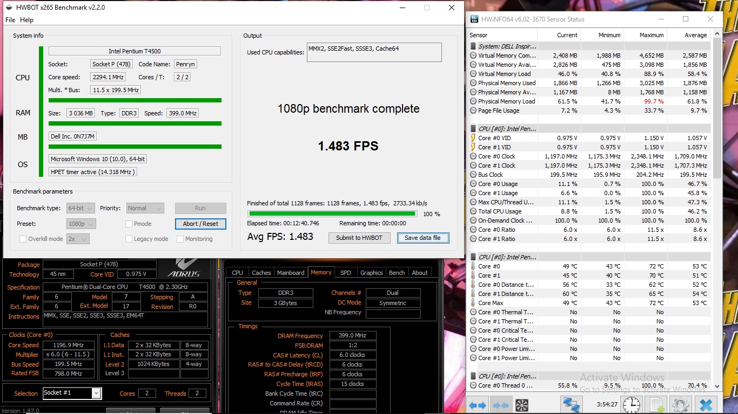Click the thermometer icon beside Core Max

[x=473, y=303]
